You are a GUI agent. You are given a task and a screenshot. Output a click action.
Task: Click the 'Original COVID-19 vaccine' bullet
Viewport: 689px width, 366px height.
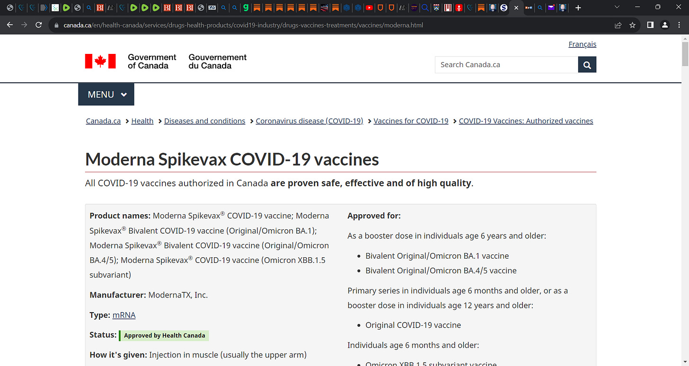(413, 325)
